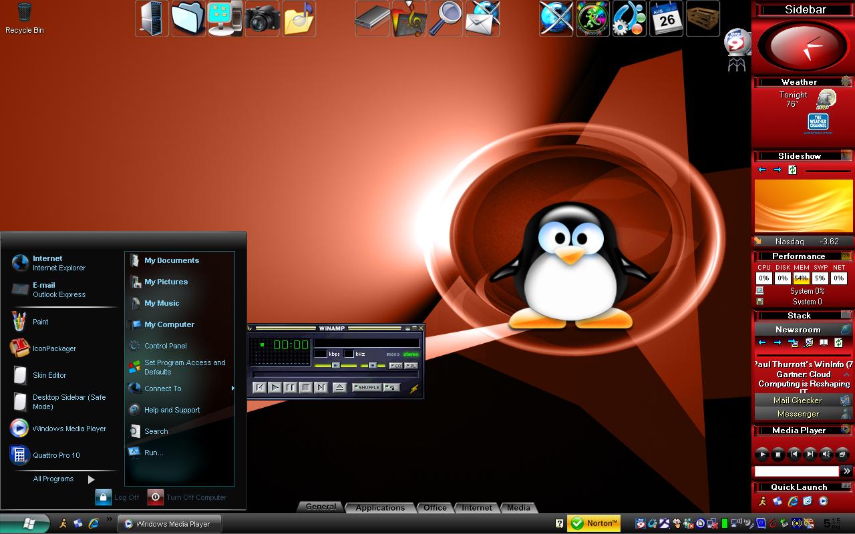Adjust the Winamp volume slider
Image resolution: width=855 pixels, height=534 pixels.
tap(335, 365)
